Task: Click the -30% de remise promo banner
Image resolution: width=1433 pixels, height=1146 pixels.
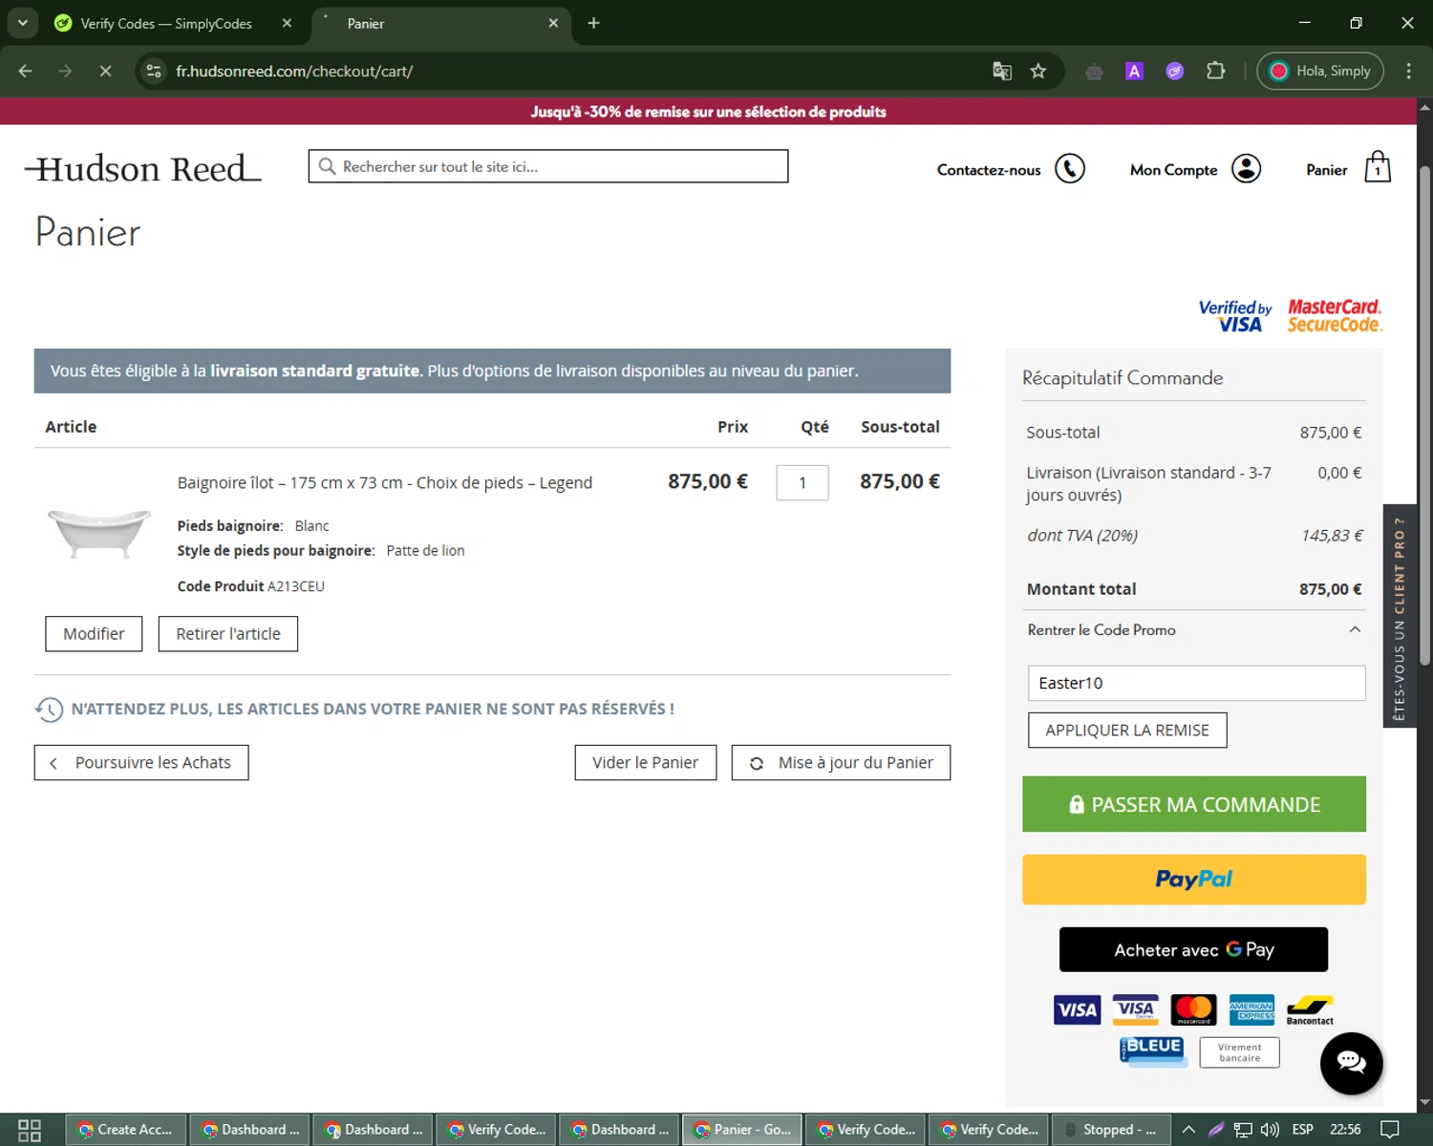Action: pyautogui.click(x=708, y=112)
